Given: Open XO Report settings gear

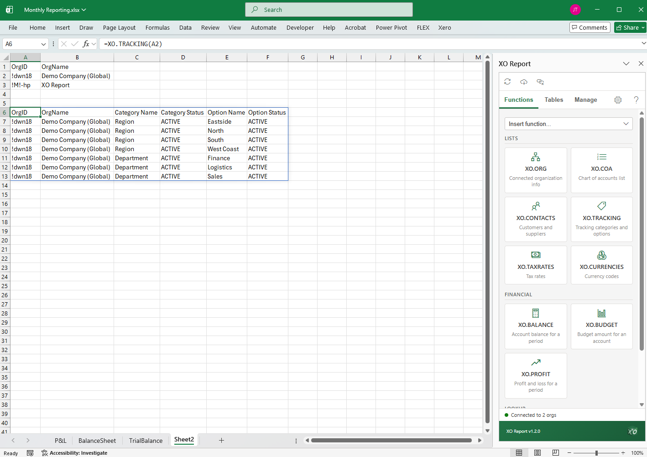Looking at the screenshot, I should (618, 100).
